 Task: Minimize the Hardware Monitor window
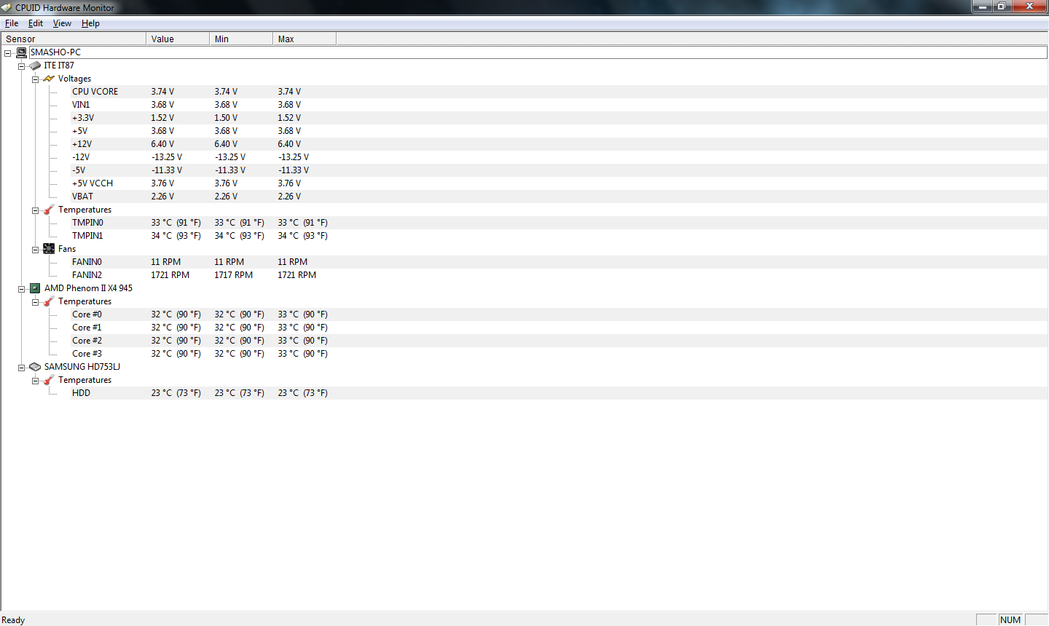click(983, 7)
